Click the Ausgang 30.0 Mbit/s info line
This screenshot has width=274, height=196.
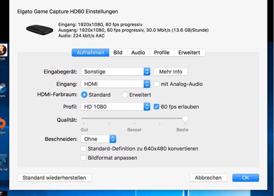(x=133, y=30)
